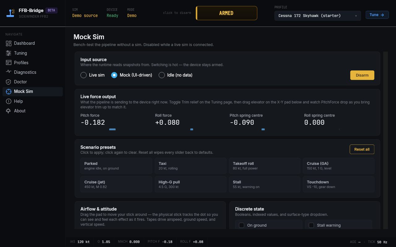Viewport: 396px width, 247px height.
Task: Expand the Cessna 172 Skyhawk profile dropdown
Action: [x=318, y=16]
